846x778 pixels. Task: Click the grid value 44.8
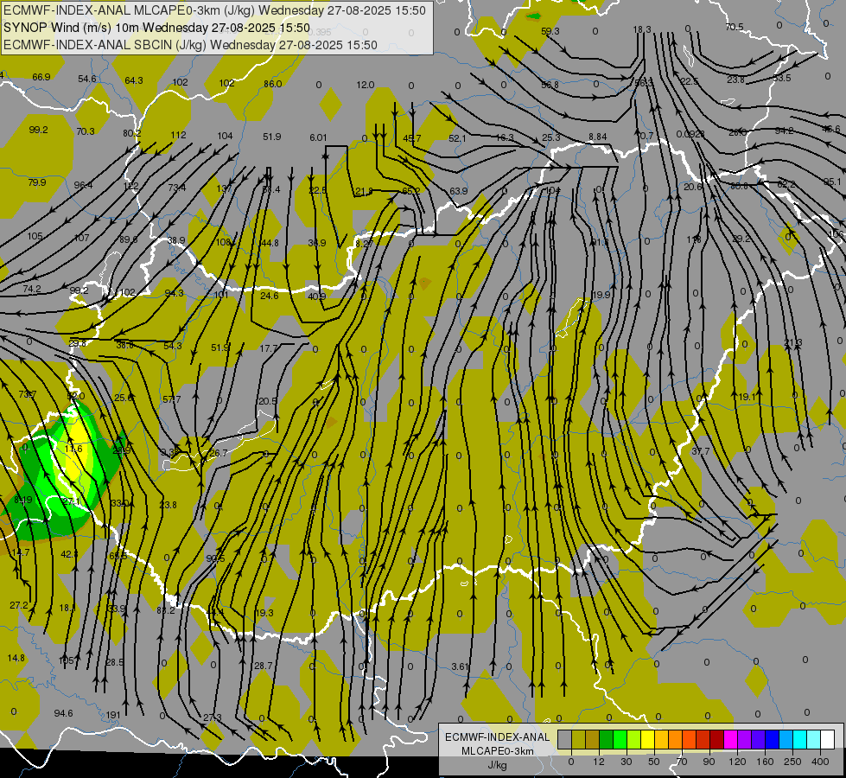(270, 243)
